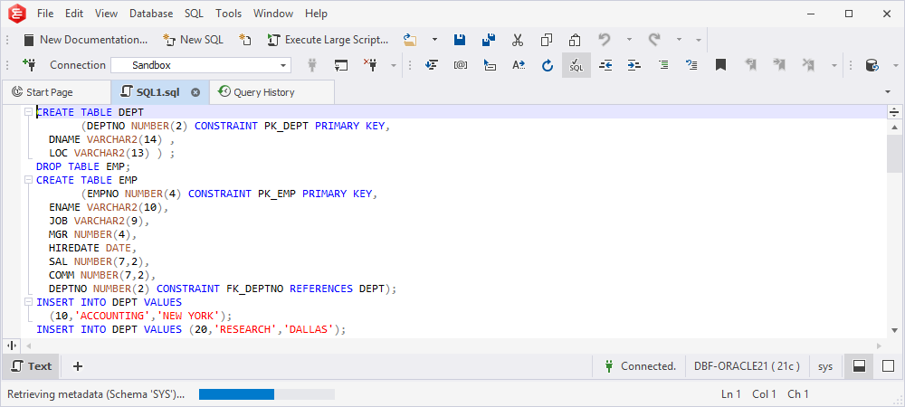Toggle the SQL checkmark button
The image size is (905, 407).
click(576, 65)
